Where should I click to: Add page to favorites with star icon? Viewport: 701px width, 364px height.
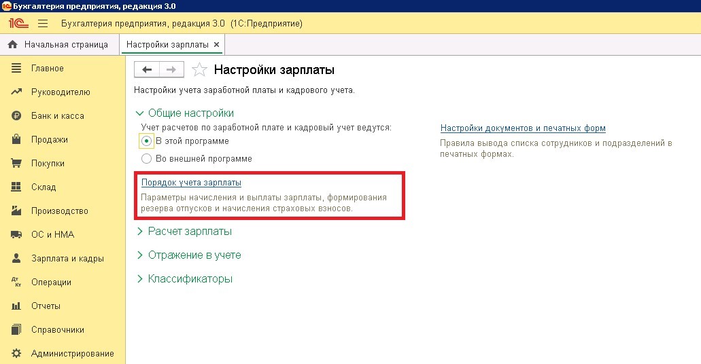tap(199, 70)
